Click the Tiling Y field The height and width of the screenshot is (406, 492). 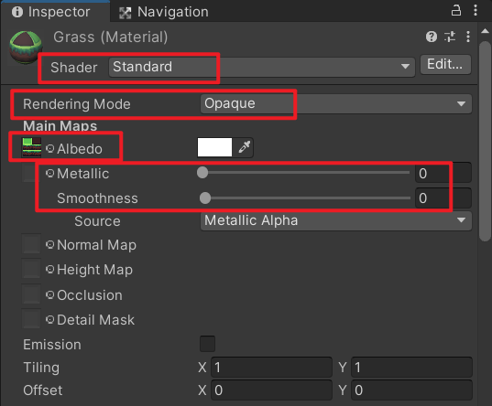point(411,368)
